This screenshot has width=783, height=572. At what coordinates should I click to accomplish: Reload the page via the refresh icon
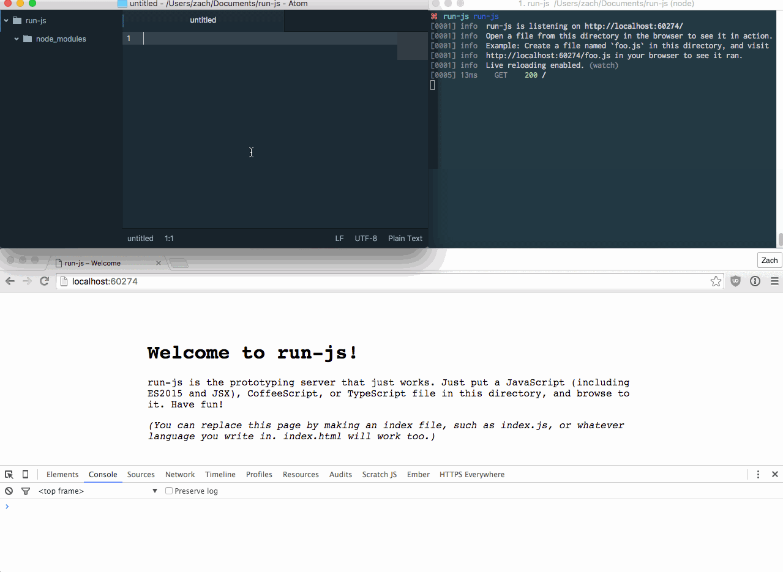click(x=44, y=281)
